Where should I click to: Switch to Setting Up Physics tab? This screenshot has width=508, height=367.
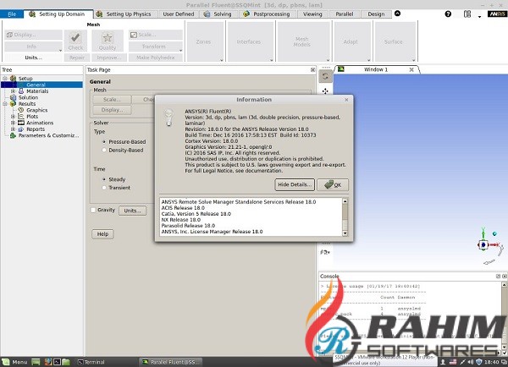124,14
